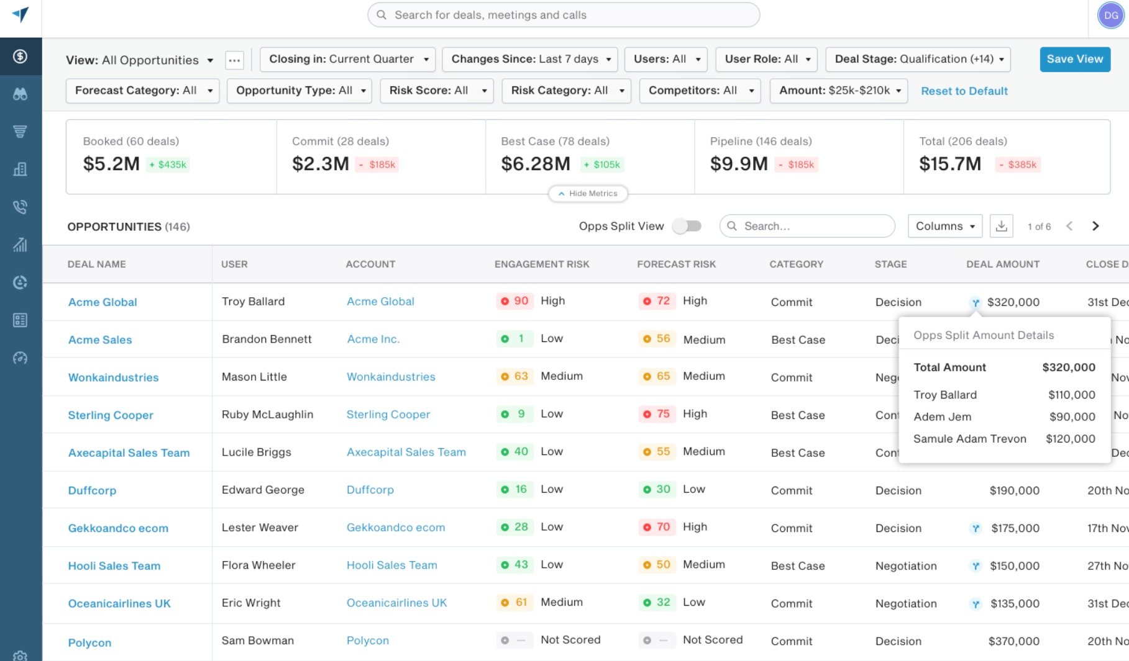This screenshot has width=1129, height=661.
Task: Open the three-dot view options button
Action: pyautogui.click(x=234, y=60)
